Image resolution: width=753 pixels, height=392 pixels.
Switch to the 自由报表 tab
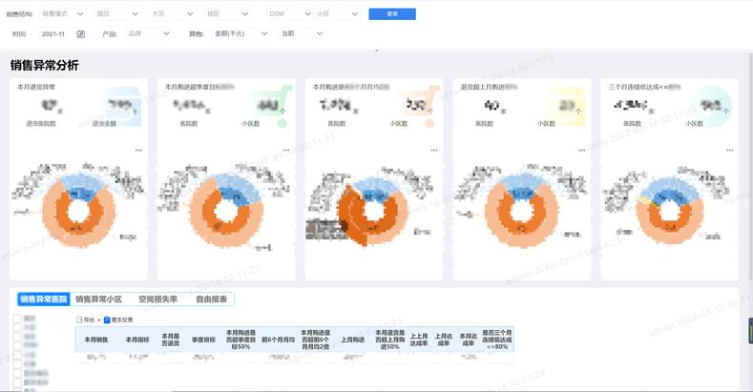coord(211,299)
